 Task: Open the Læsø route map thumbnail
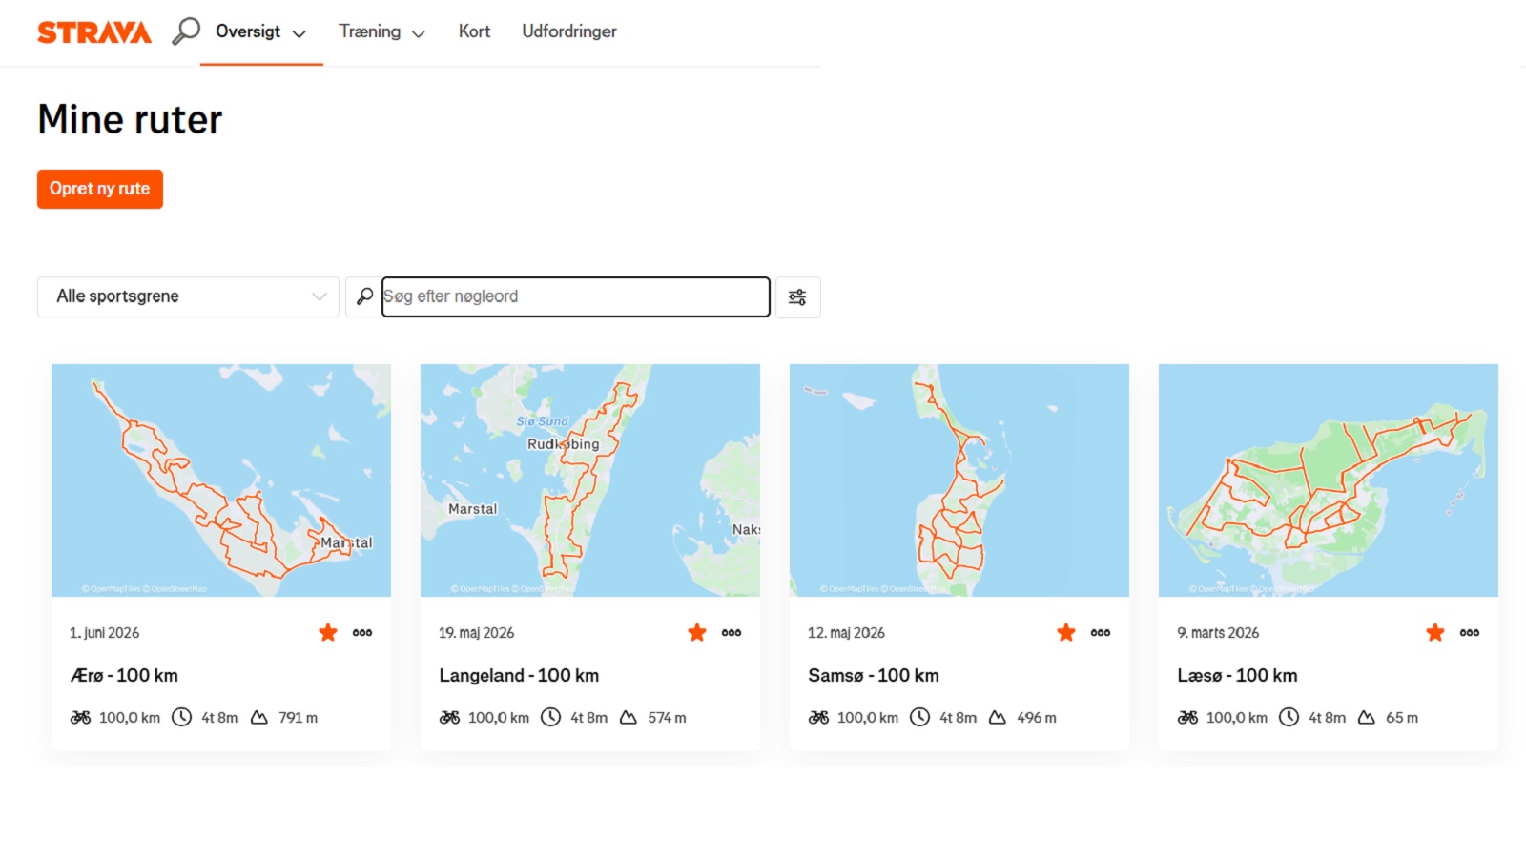point(1329,480)
